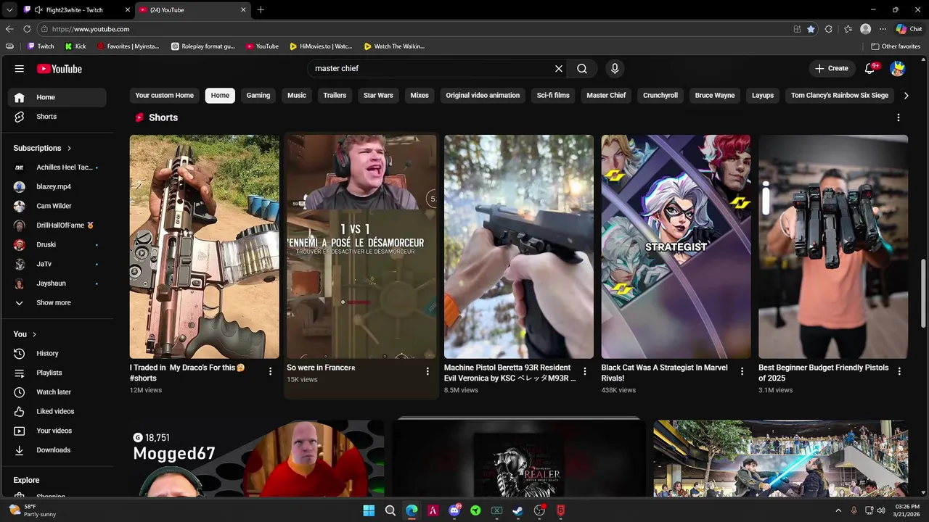This screenshot has width=929, height=522.
Task: Click the YouTube logo
Action: 60,69
